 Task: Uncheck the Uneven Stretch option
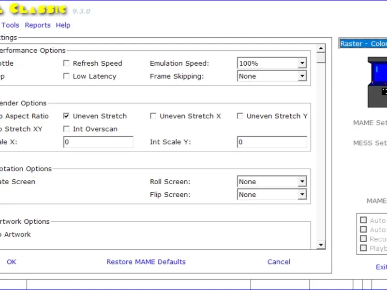coord(66,116)
